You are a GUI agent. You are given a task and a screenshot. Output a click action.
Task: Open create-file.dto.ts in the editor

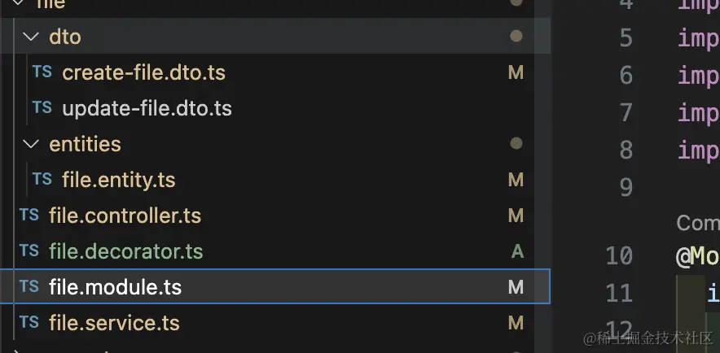(143, 72)
